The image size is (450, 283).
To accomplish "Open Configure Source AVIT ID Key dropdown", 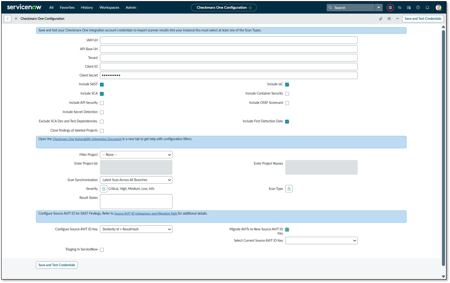I will click(136, 229).
